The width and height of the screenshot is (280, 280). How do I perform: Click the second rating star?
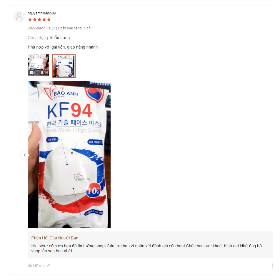click(x=35, y=20)
